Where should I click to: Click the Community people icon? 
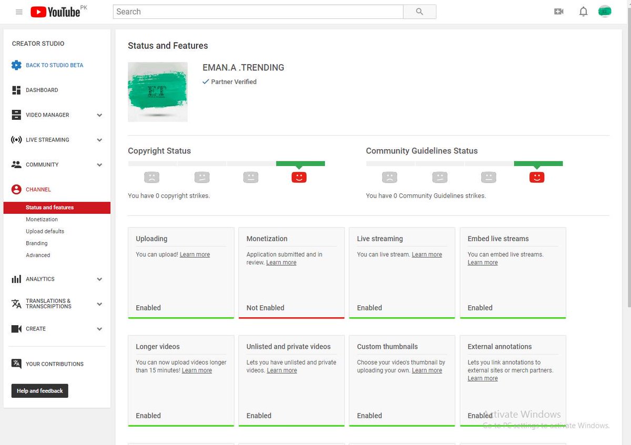[x=16, y=164]
